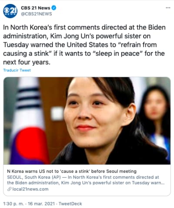Click the link chain icon beside local21news.com
This screenshot has width=174, height=208.
tap(10, 189)
